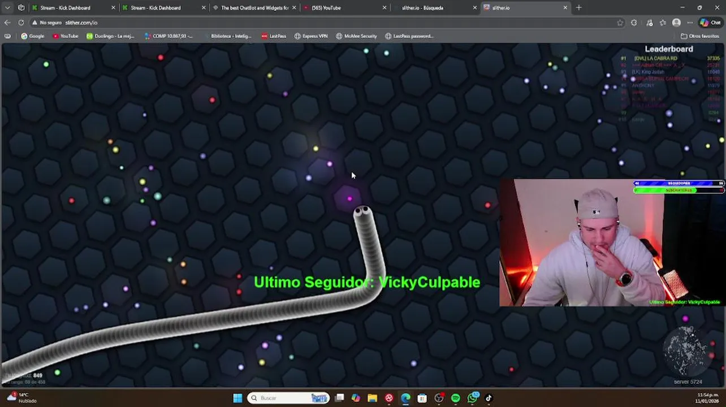Click the Ultimo Seguidor: VickyCulpable overlay text

tap(367, 282)
